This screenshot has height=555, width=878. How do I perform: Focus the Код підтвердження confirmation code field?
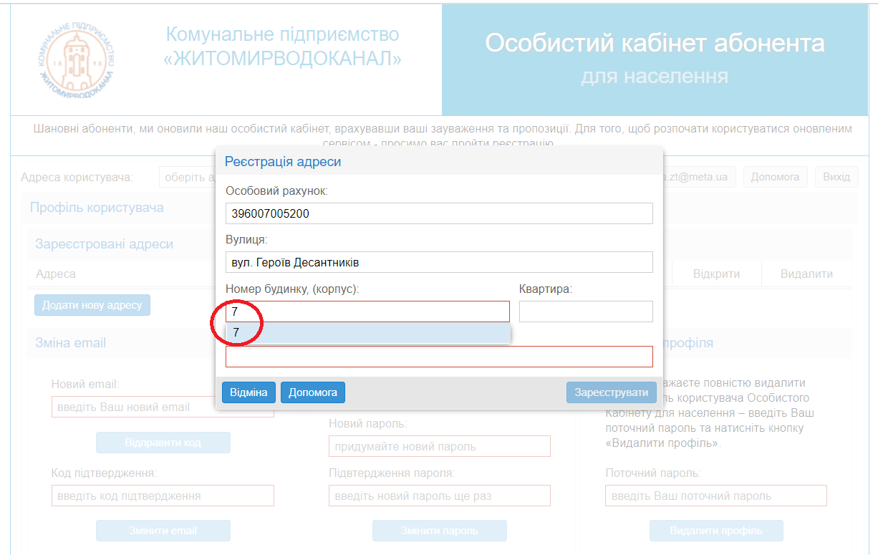coord(163,496)
